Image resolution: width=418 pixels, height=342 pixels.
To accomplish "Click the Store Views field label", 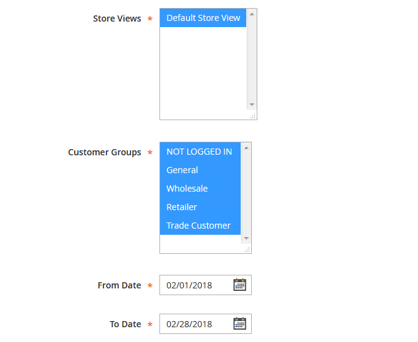I will click(x=117, y=18).
